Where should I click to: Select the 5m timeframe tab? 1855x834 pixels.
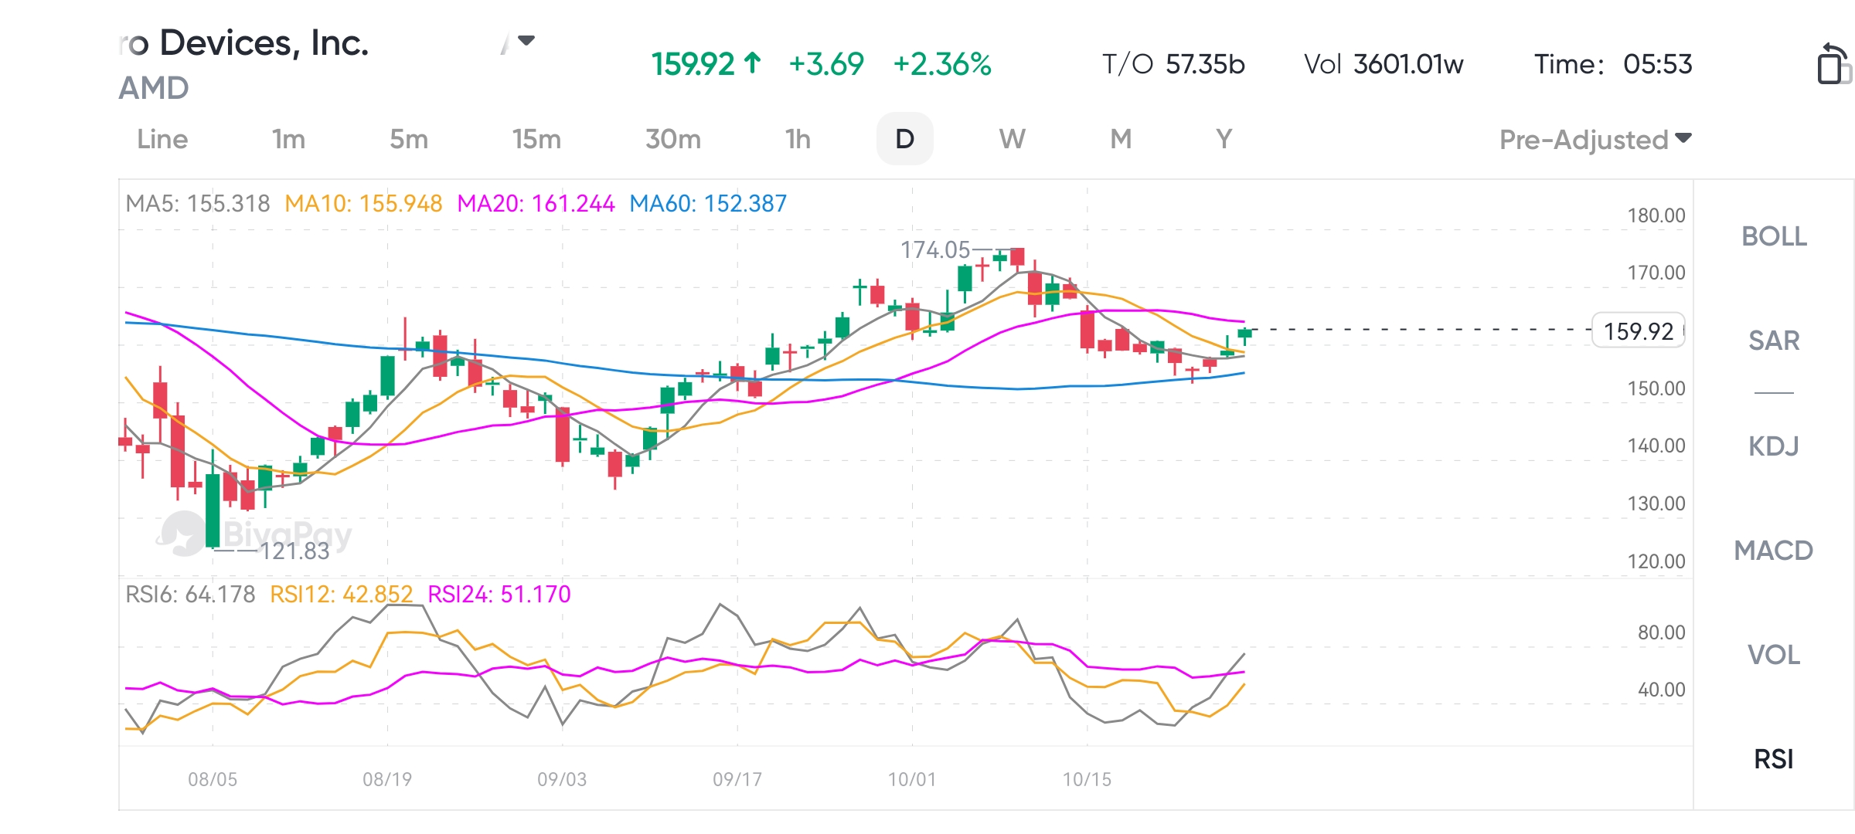[409, 140]
